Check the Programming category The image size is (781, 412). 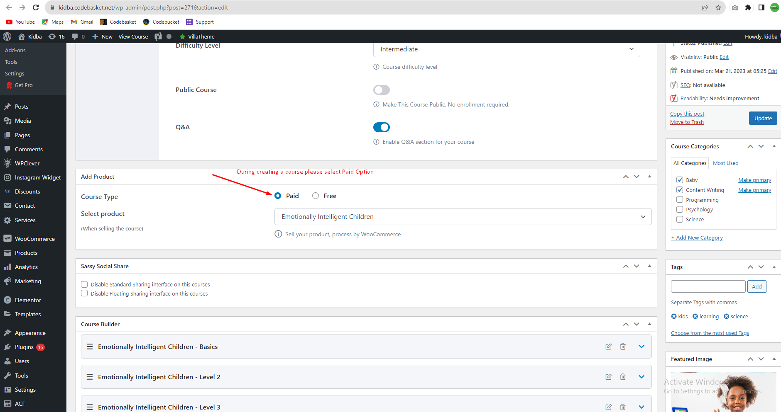[680, 200]
